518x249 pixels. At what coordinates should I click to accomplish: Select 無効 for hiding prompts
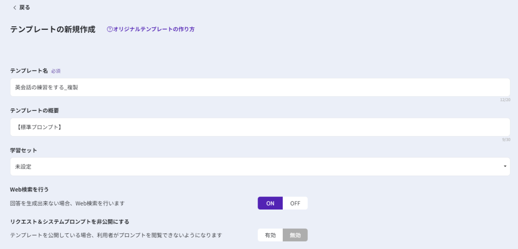coord(295,235)
